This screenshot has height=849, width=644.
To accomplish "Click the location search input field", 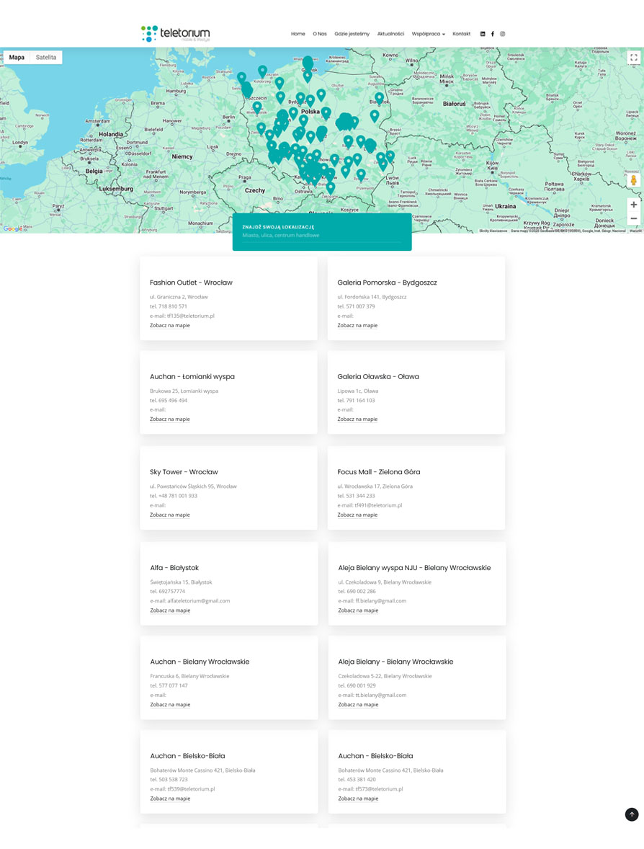I will tap(322, 236).
